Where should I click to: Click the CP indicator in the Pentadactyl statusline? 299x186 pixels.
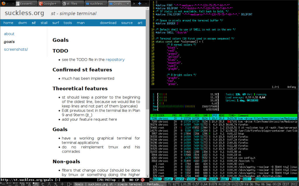tap(137, 180)
